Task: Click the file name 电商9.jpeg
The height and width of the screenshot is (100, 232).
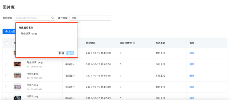Action: 32,74
